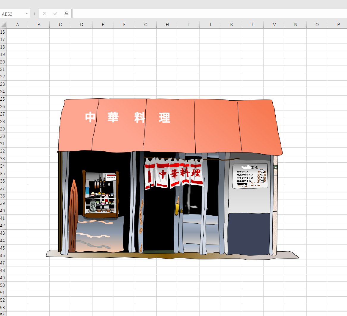This screenshot has height=316, width=347.
Task: Click the Cancel X formula icon
Action: click(x=45, y=13)
